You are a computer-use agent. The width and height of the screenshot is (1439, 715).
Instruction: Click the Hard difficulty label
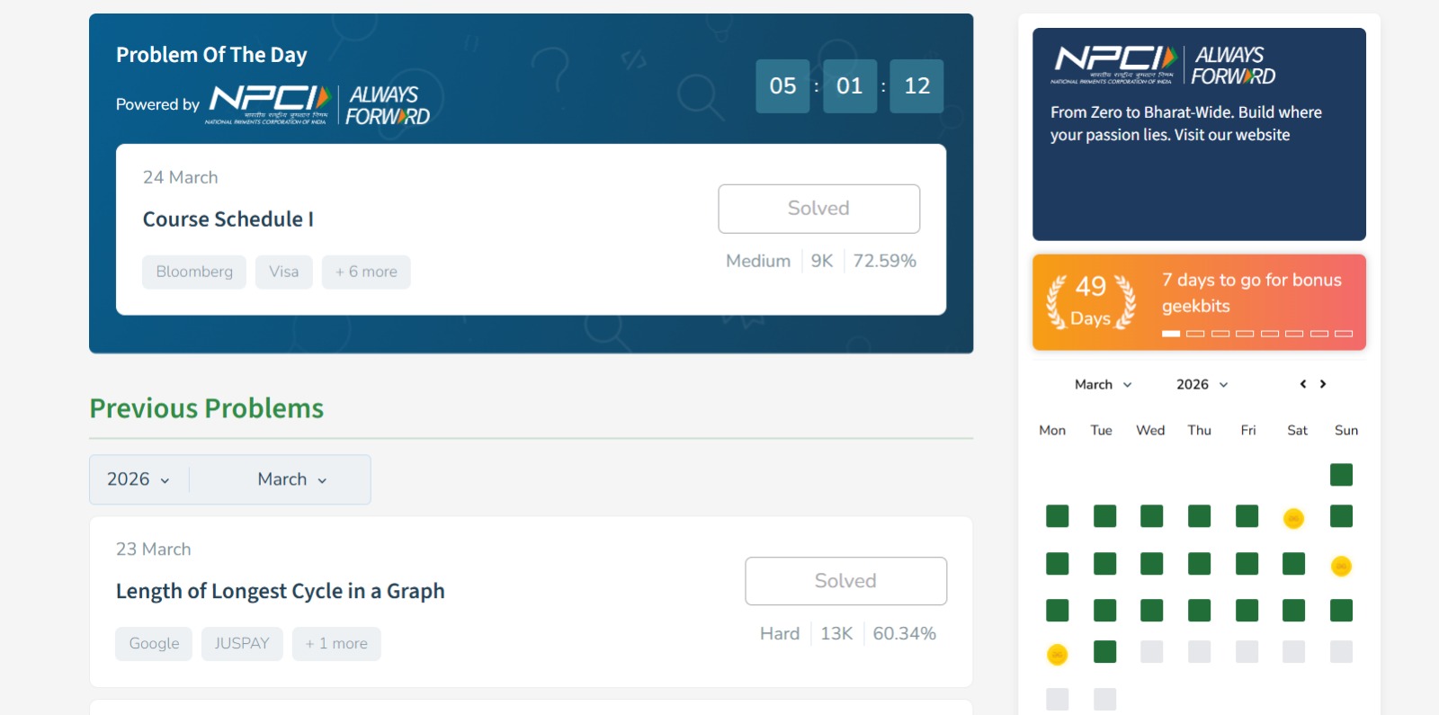pos(780,633)
